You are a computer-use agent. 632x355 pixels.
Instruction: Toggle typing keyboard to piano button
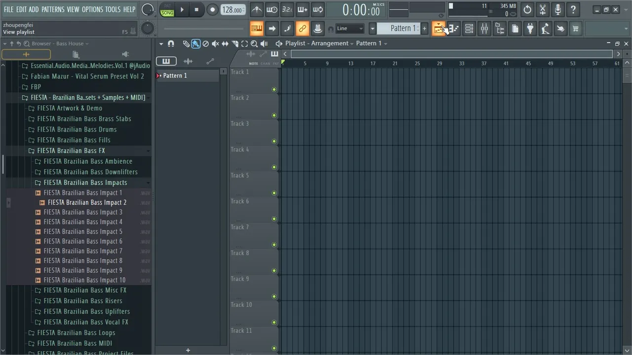tap(257, 29)
